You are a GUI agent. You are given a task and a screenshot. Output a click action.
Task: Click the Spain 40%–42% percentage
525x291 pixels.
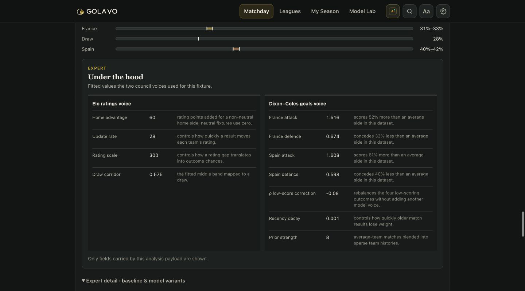pyautogui.click(x=432, y=49)
